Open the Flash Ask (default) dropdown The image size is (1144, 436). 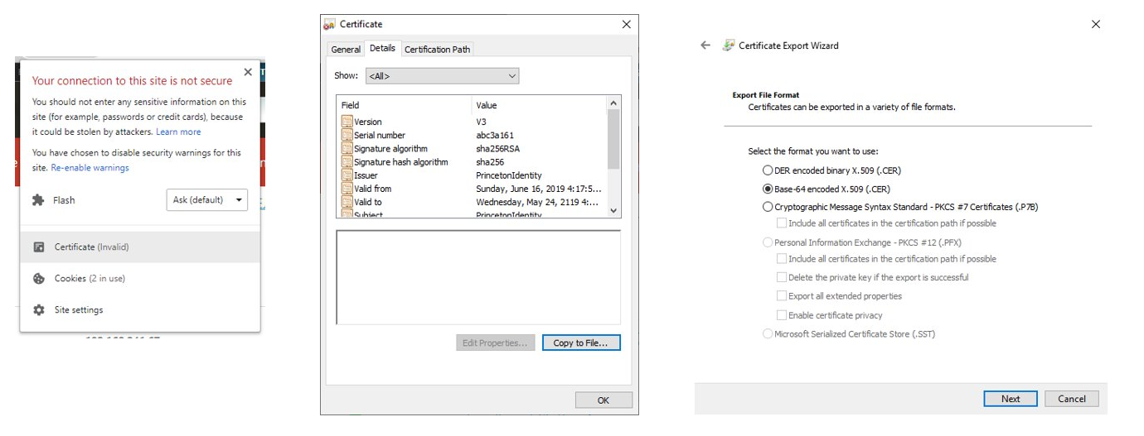[x=207, y=200]
